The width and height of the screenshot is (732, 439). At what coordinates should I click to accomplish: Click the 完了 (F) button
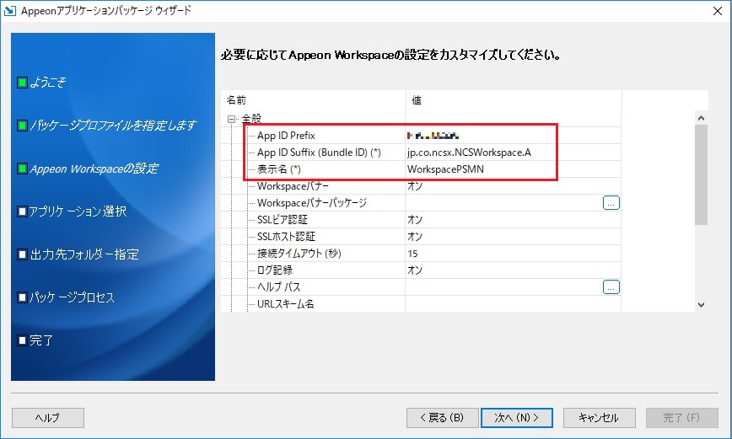click(681, 418)
